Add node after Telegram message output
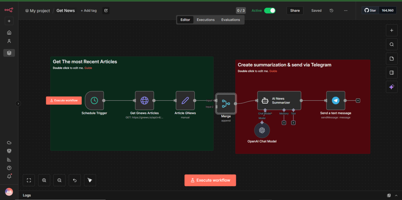The image size is (402, 200). point(358,100)
